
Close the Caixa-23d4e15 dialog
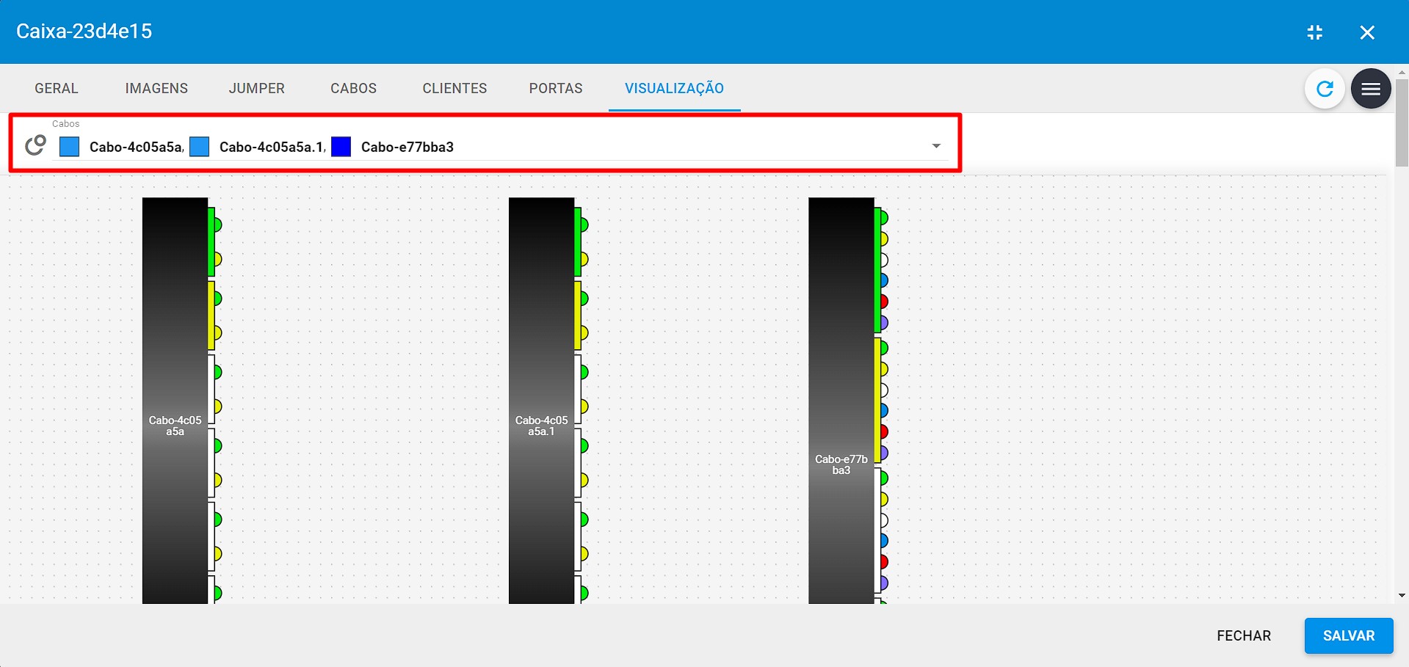click(1367, 32)
